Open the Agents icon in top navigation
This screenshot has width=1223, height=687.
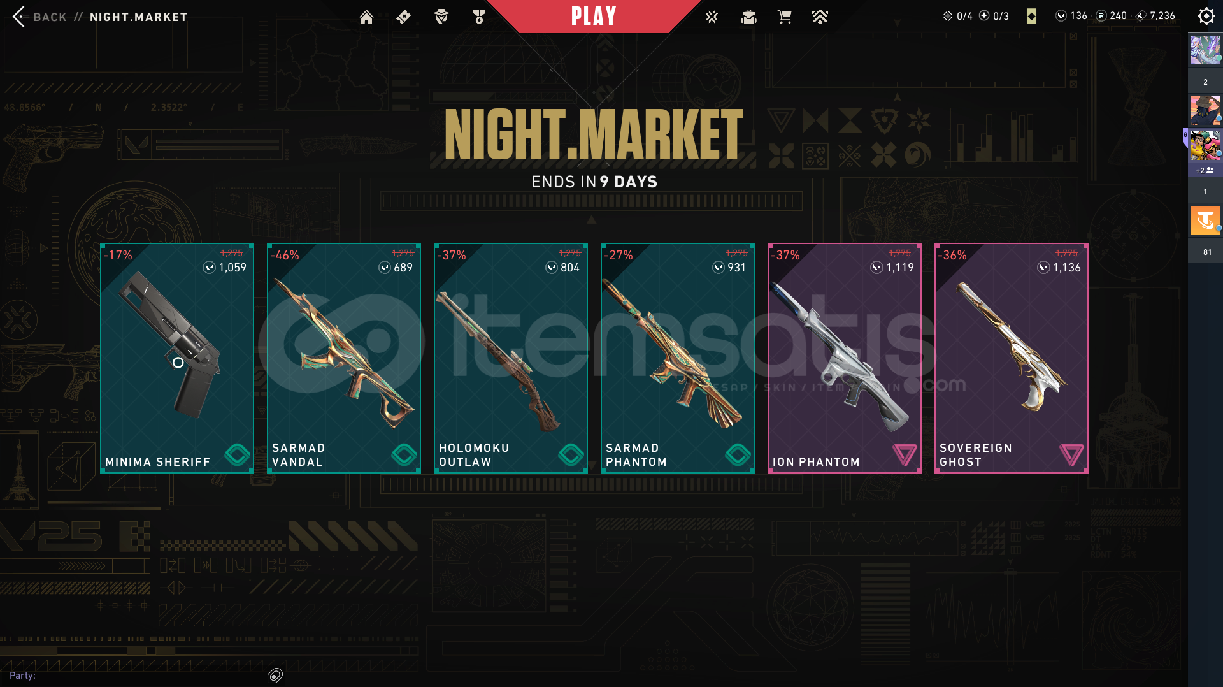pos(441,17)
